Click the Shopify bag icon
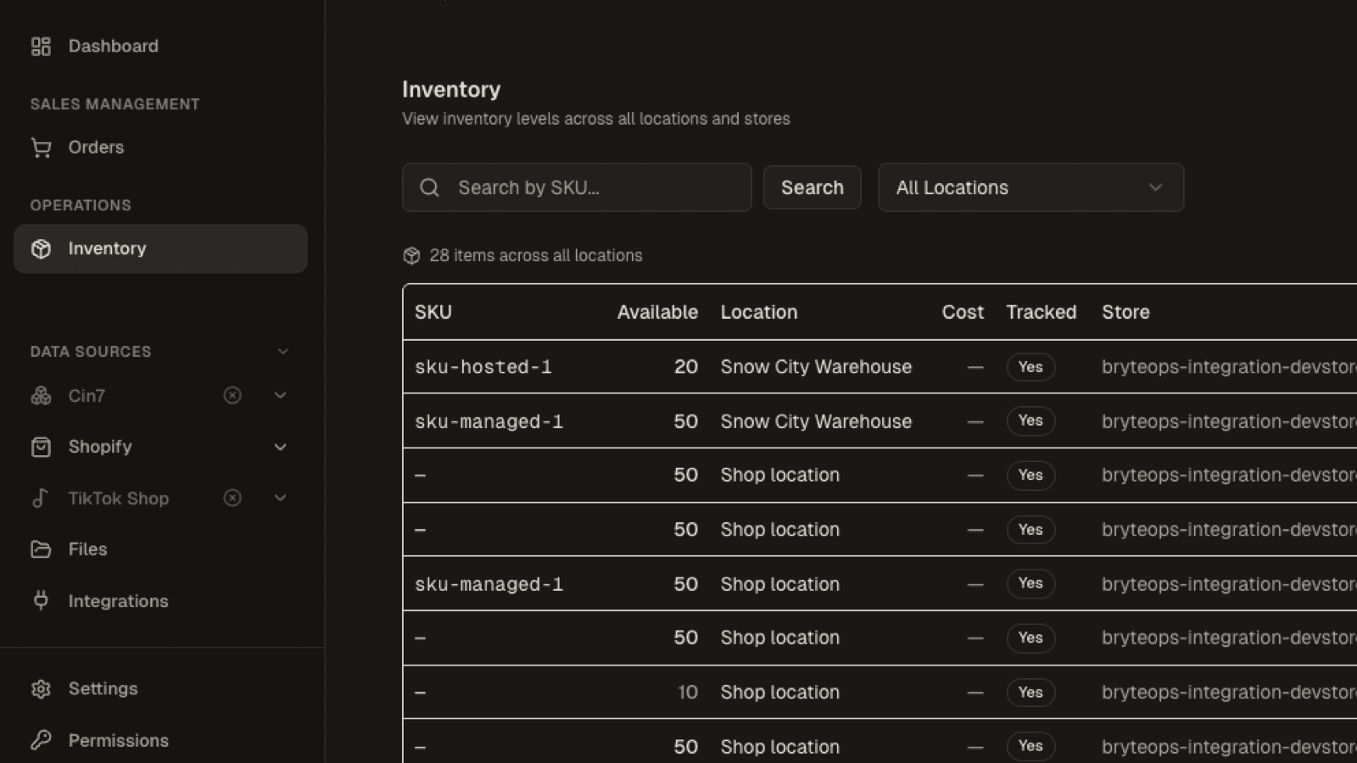 tap(41, 447)
